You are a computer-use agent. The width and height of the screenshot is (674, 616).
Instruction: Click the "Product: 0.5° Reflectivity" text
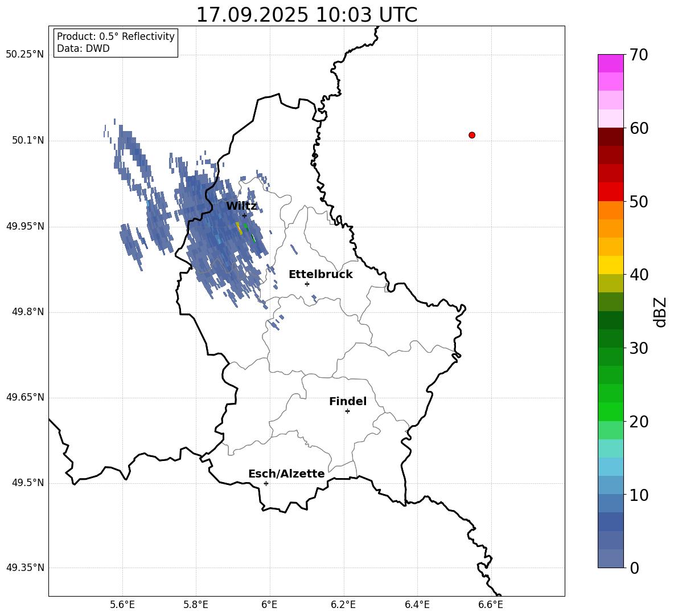[116, 36]
